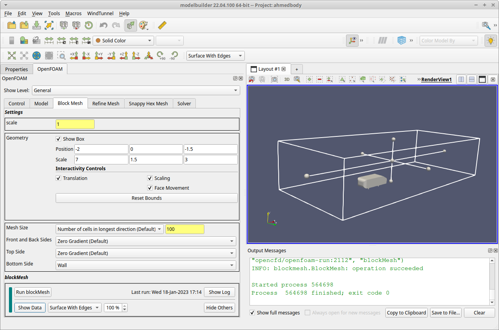The height and width of the screenshot is (330, 499).
Task: Click the subtract from selection minus icon
Action: click(x=320, y=79)
